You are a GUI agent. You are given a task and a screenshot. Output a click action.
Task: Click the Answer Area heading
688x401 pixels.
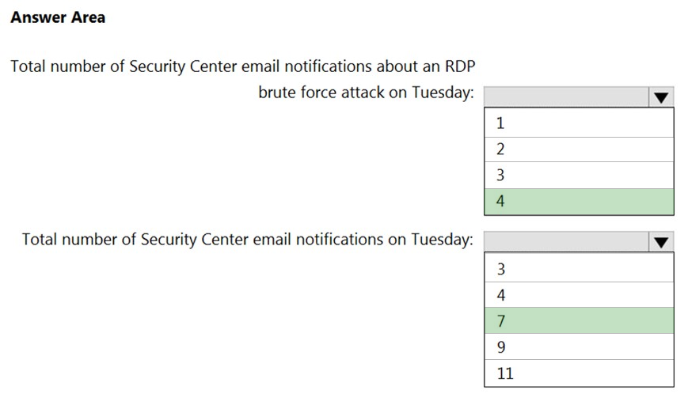point(58,17)
